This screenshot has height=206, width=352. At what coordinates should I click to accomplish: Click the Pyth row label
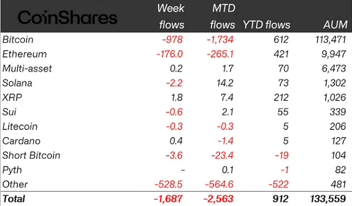point(12,170)
